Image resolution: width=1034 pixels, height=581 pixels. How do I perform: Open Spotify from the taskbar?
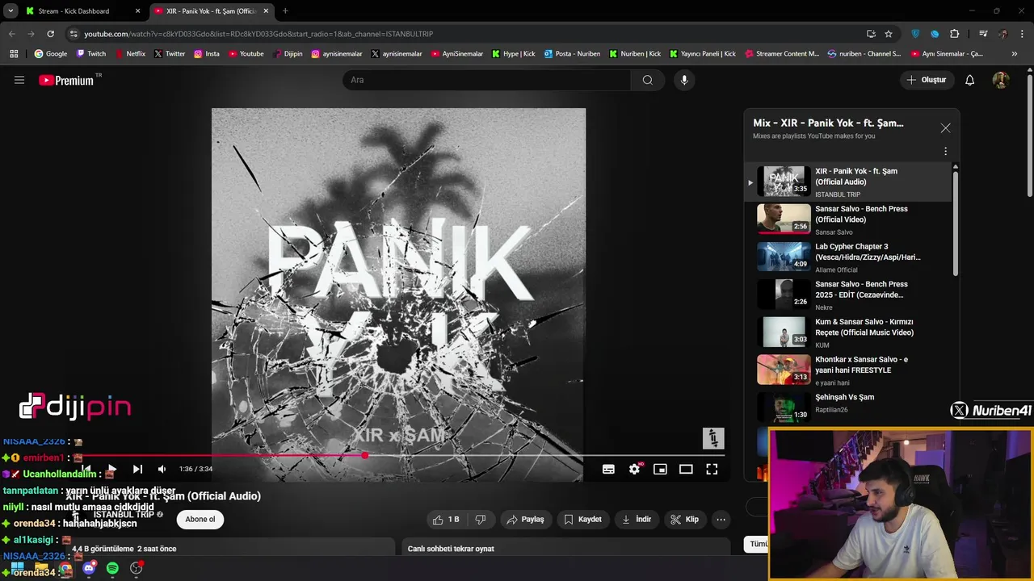[112, 568]
